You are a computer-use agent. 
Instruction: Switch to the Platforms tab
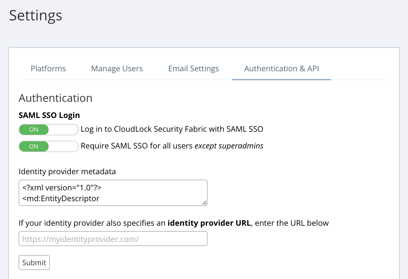[48, 69]
